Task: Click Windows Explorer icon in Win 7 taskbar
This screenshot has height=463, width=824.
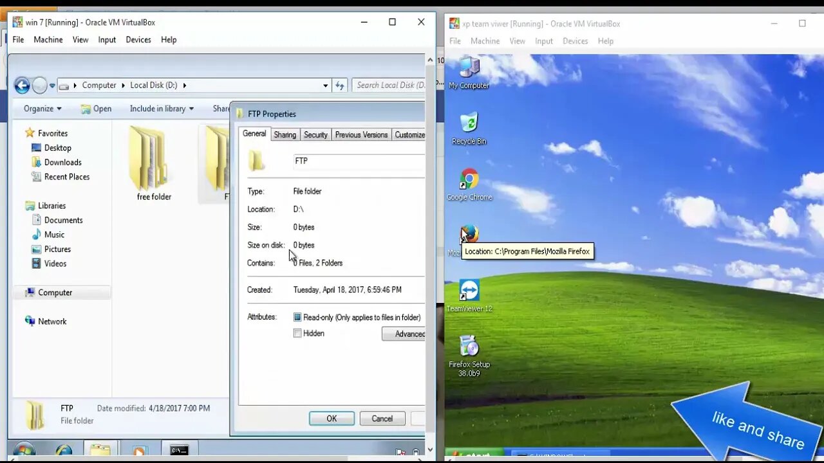Action: pos(100,450)
